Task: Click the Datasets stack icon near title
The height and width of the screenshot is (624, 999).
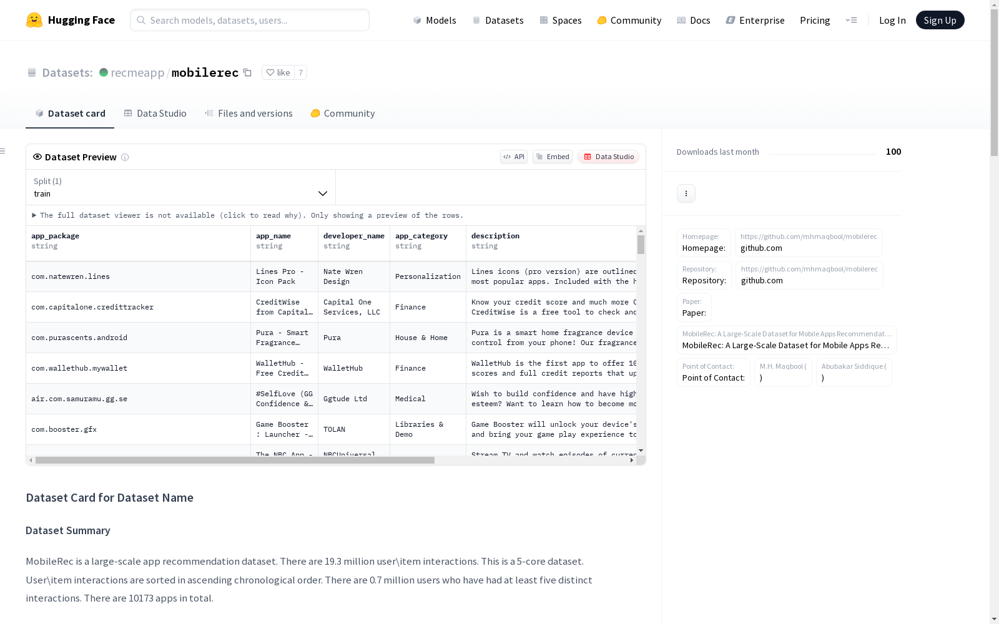Action: 32,72
